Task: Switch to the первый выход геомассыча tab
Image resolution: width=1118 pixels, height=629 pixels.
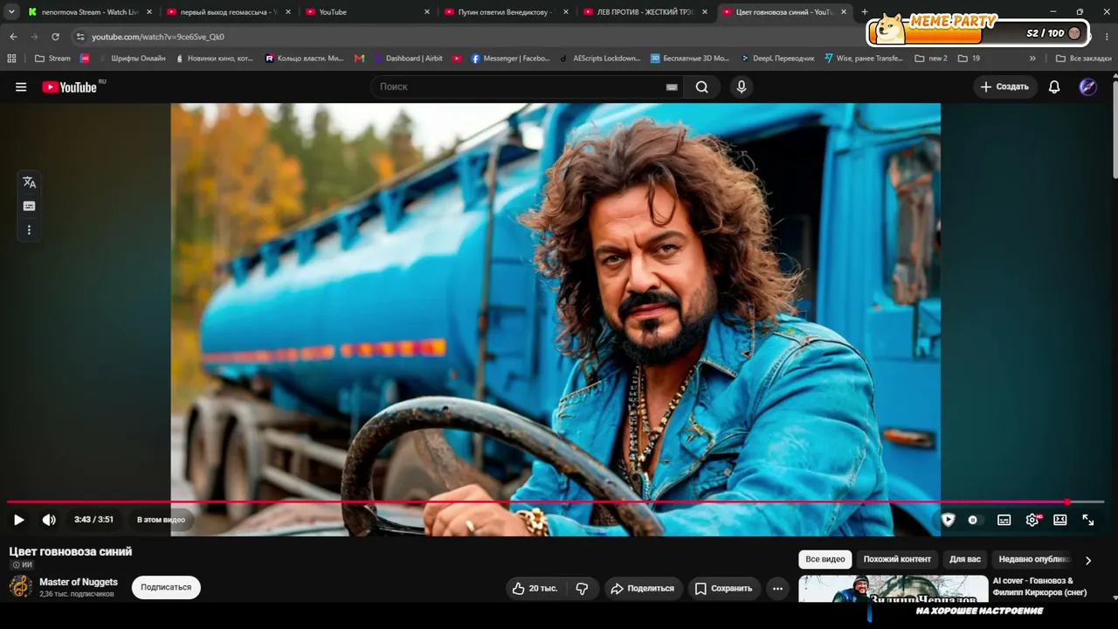Action: pyautogui.click(x=227, y=12)
